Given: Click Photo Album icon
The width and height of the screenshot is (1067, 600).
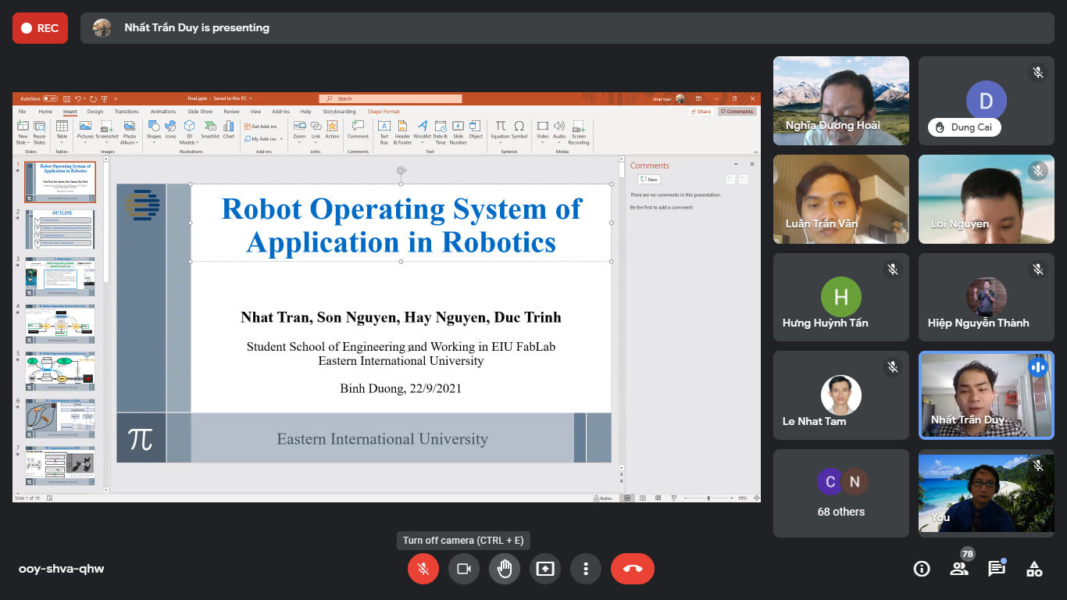Looking at the screenshot, I should coord(129,126).
